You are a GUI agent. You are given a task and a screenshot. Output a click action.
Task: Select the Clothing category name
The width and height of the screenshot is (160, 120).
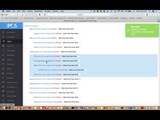click(x=32, y=52)
